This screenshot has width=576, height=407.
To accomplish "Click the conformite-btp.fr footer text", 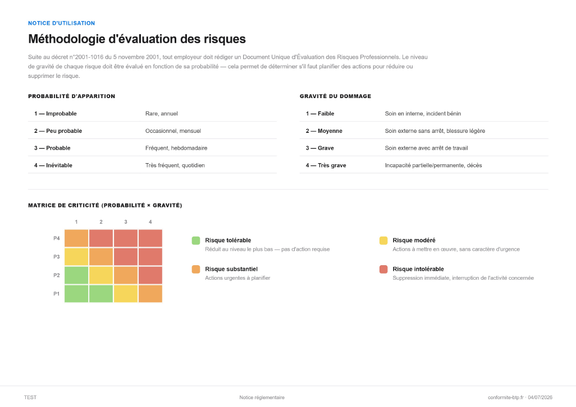I will click(x=505, y=397).
